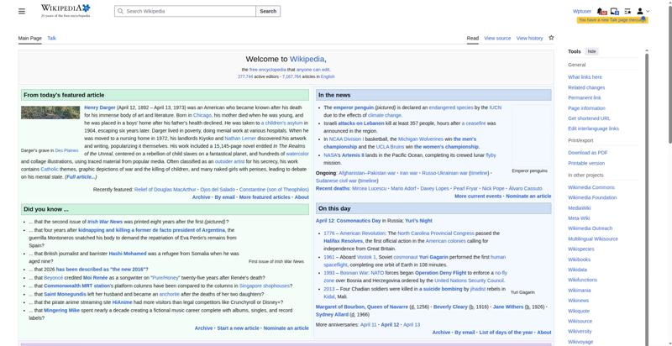Screen dimensions: 672x346
Task: Expand the personal tools dropdown chevron
Action: tap(648, 11)
